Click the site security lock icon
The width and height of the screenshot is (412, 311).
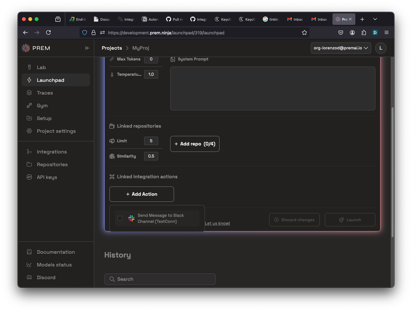tap(94, 32)
